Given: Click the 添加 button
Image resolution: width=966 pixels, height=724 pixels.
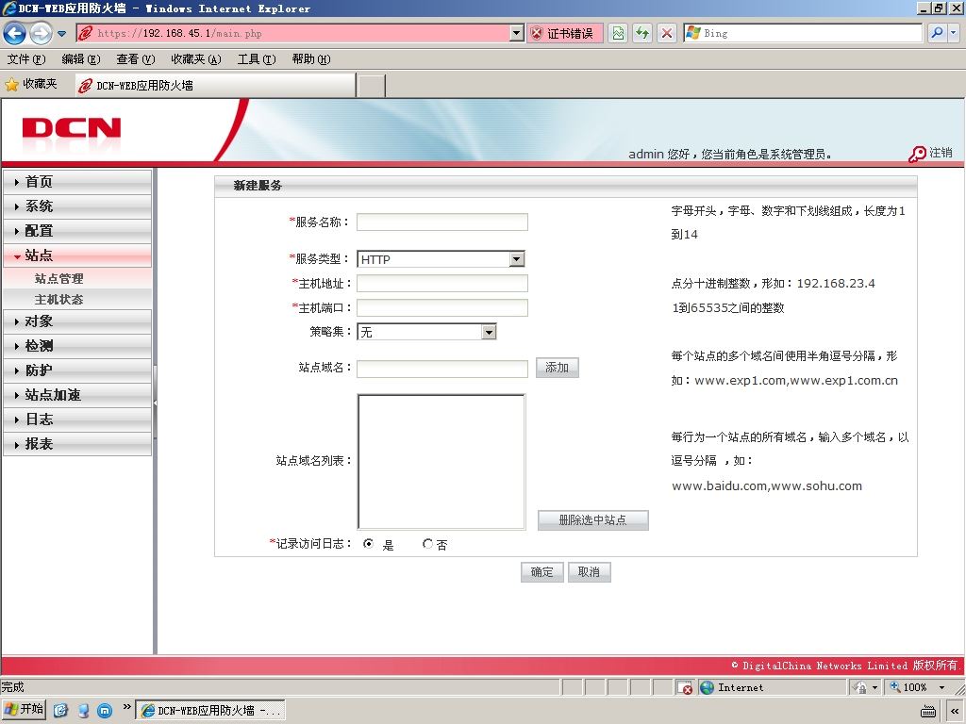Looking at the screenshot, I should pyautogui.click(x=557, y=368).
